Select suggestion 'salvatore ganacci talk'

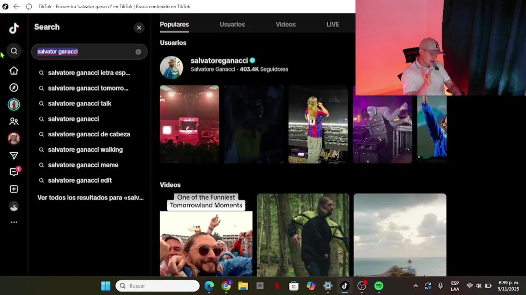point(79,104)
